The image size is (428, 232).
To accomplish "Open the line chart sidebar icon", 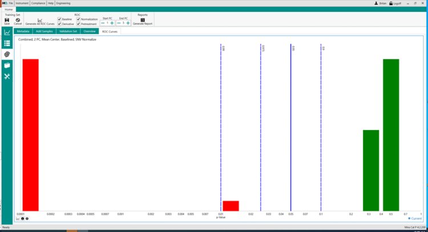I will (x=7, y=32).
